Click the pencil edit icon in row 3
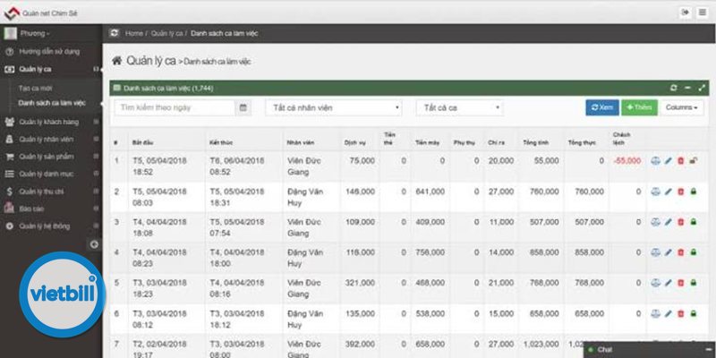 668,222
